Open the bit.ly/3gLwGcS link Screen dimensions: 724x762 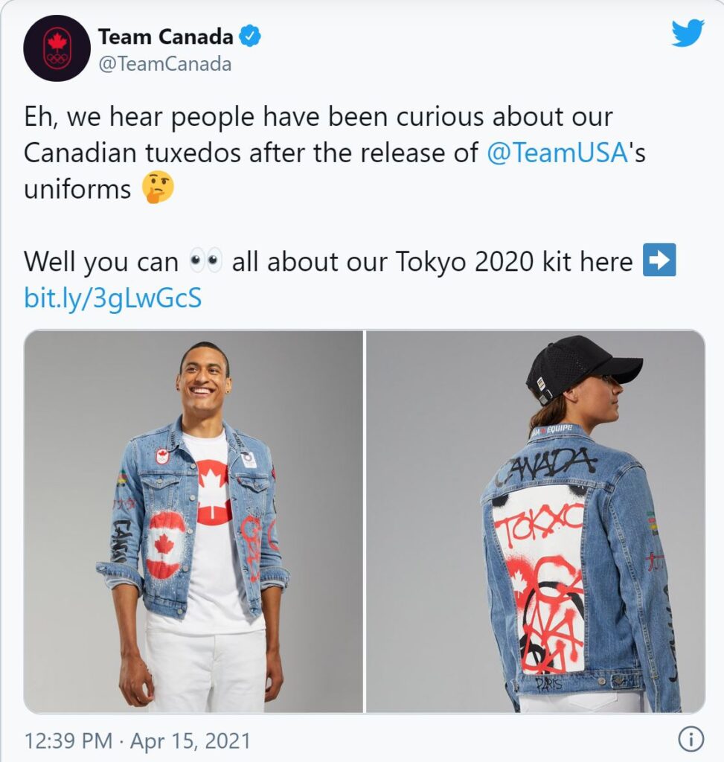point(113,298)
